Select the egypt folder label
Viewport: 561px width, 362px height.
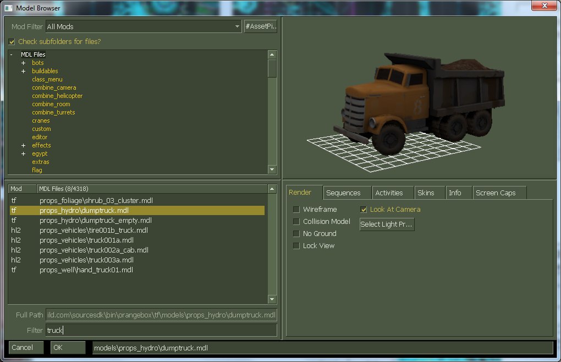tap(40, 154)
